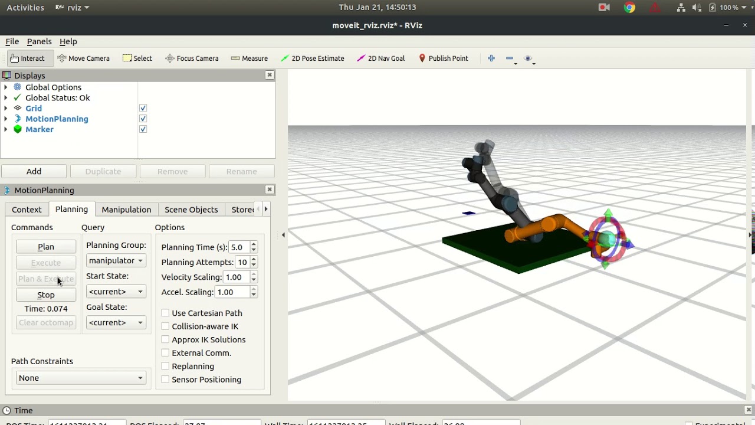Enable the Replanning checkbox
The height and width of the screenshot is (425, 755).
(165, 366)
